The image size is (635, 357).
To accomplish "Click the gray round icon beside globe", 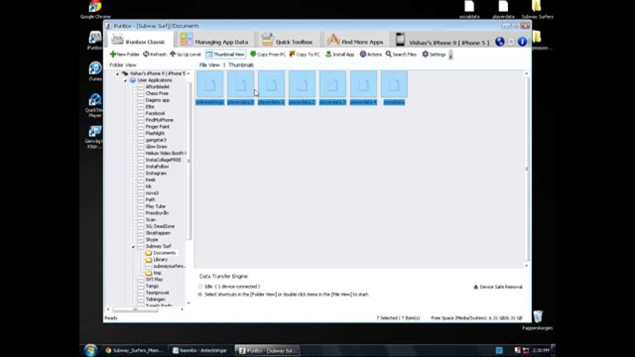I will click(511, 42).
